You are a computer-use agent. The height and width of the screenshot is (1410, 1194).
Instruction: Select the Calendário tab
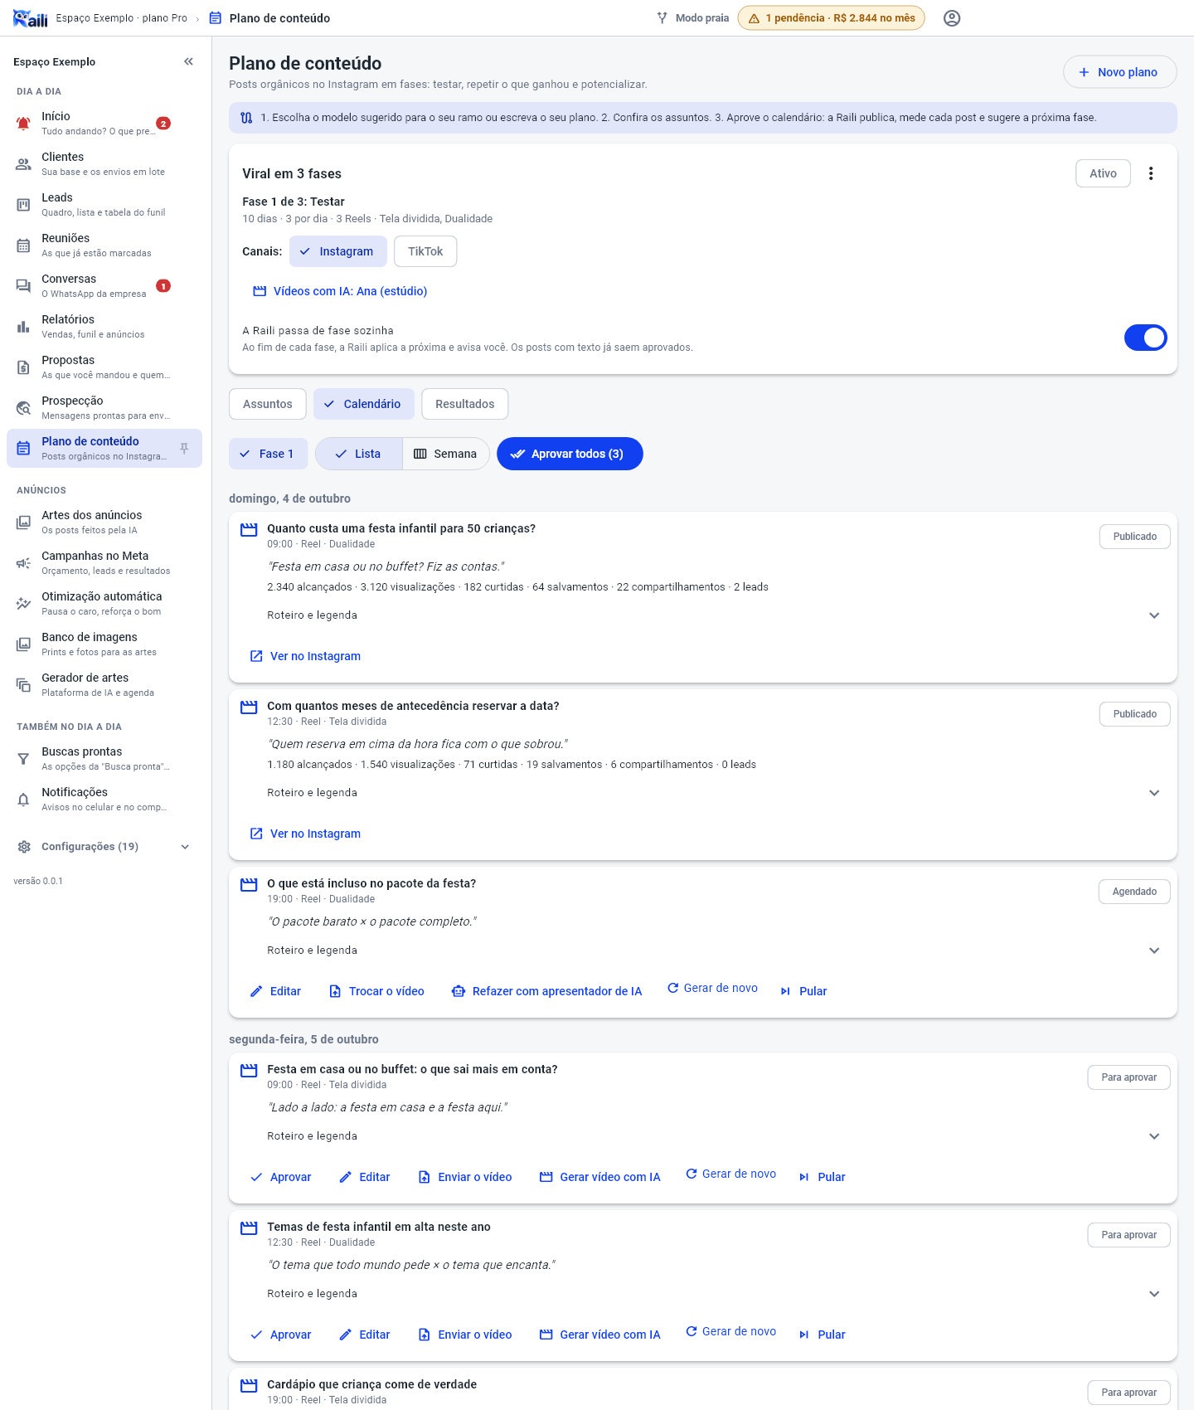point(364,404)
